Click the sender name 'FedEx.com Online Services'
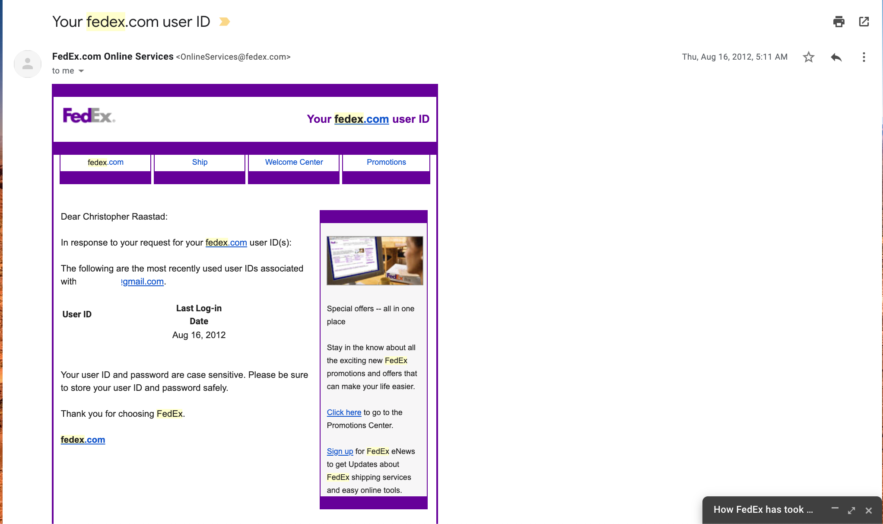Viewport: 883px width, 524px height. 113,57
